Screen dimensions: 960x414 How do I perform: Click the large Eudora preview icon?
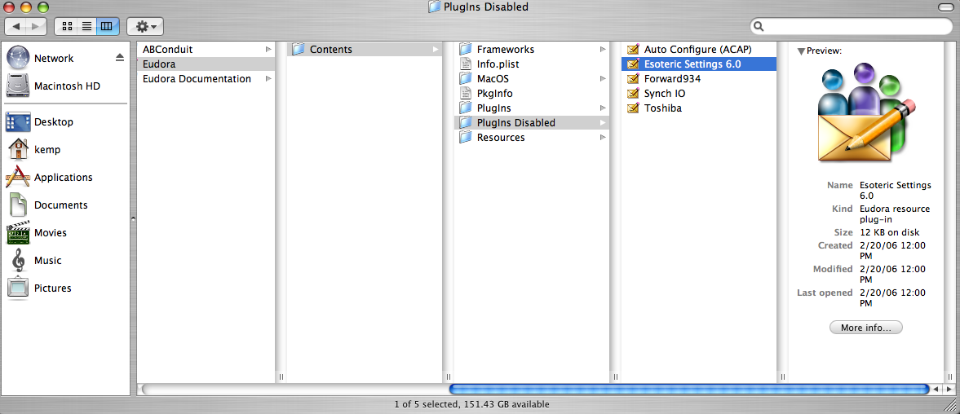coord(867,112)
